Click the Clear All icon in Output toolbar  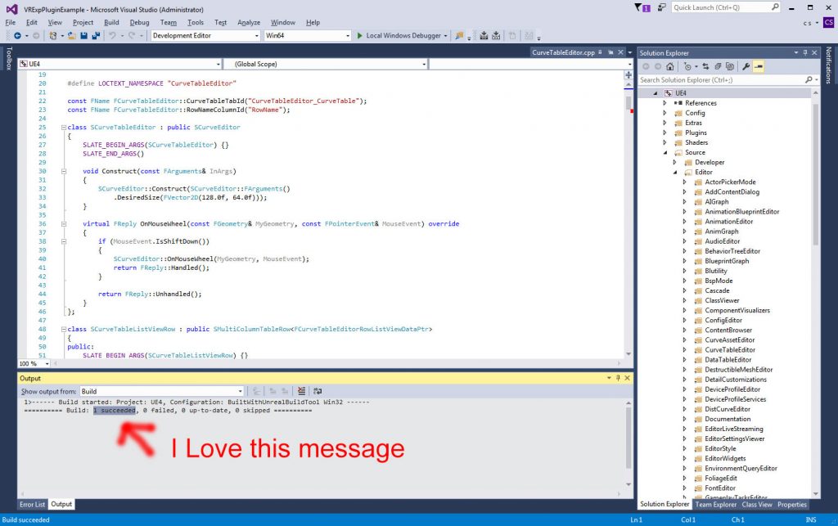point(301,391)
